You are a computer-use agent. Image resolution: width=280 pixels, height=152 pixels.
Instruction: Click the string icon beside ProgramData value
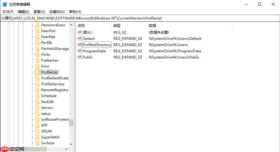[79, 51]
